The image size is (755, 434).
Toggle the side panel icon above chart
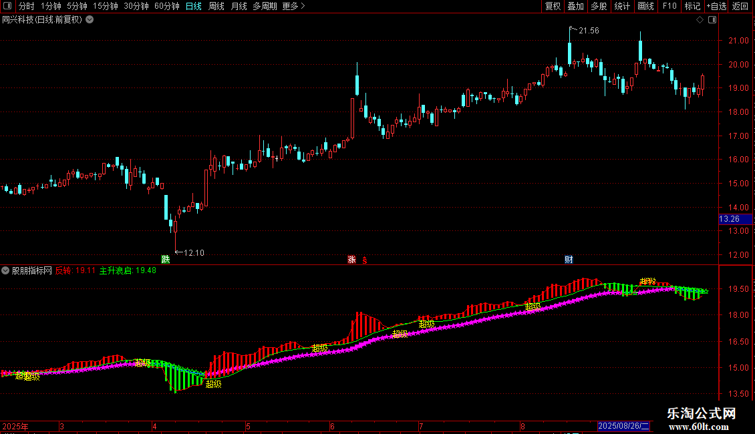pyautogui.click(x=712, y=20)
